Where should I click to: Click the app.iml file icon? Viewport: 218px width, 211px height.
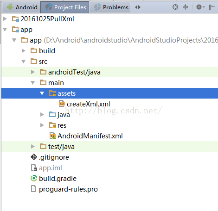click(34, 168)
